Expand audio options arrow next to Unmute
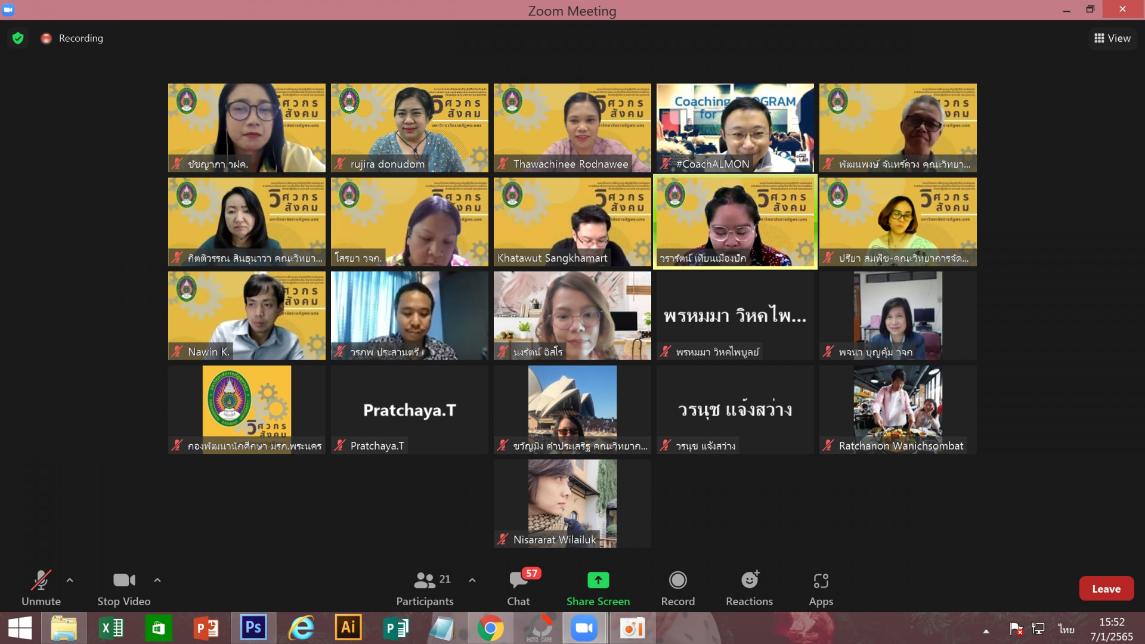 coord(70,580)
